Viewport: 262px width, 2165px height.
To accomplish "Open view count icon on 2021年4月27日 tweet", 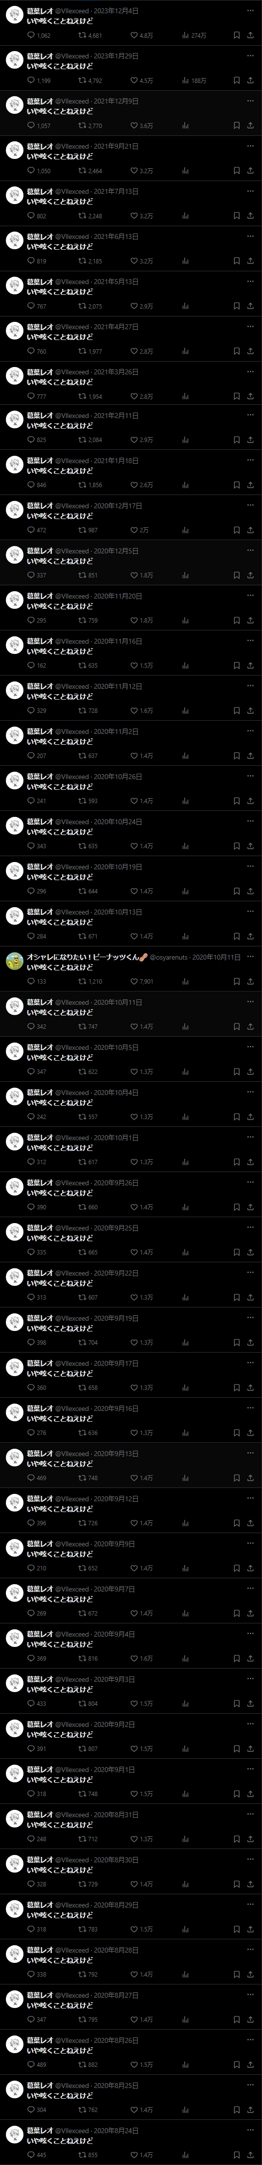I will pyautogui.click(x=185, y=351).
